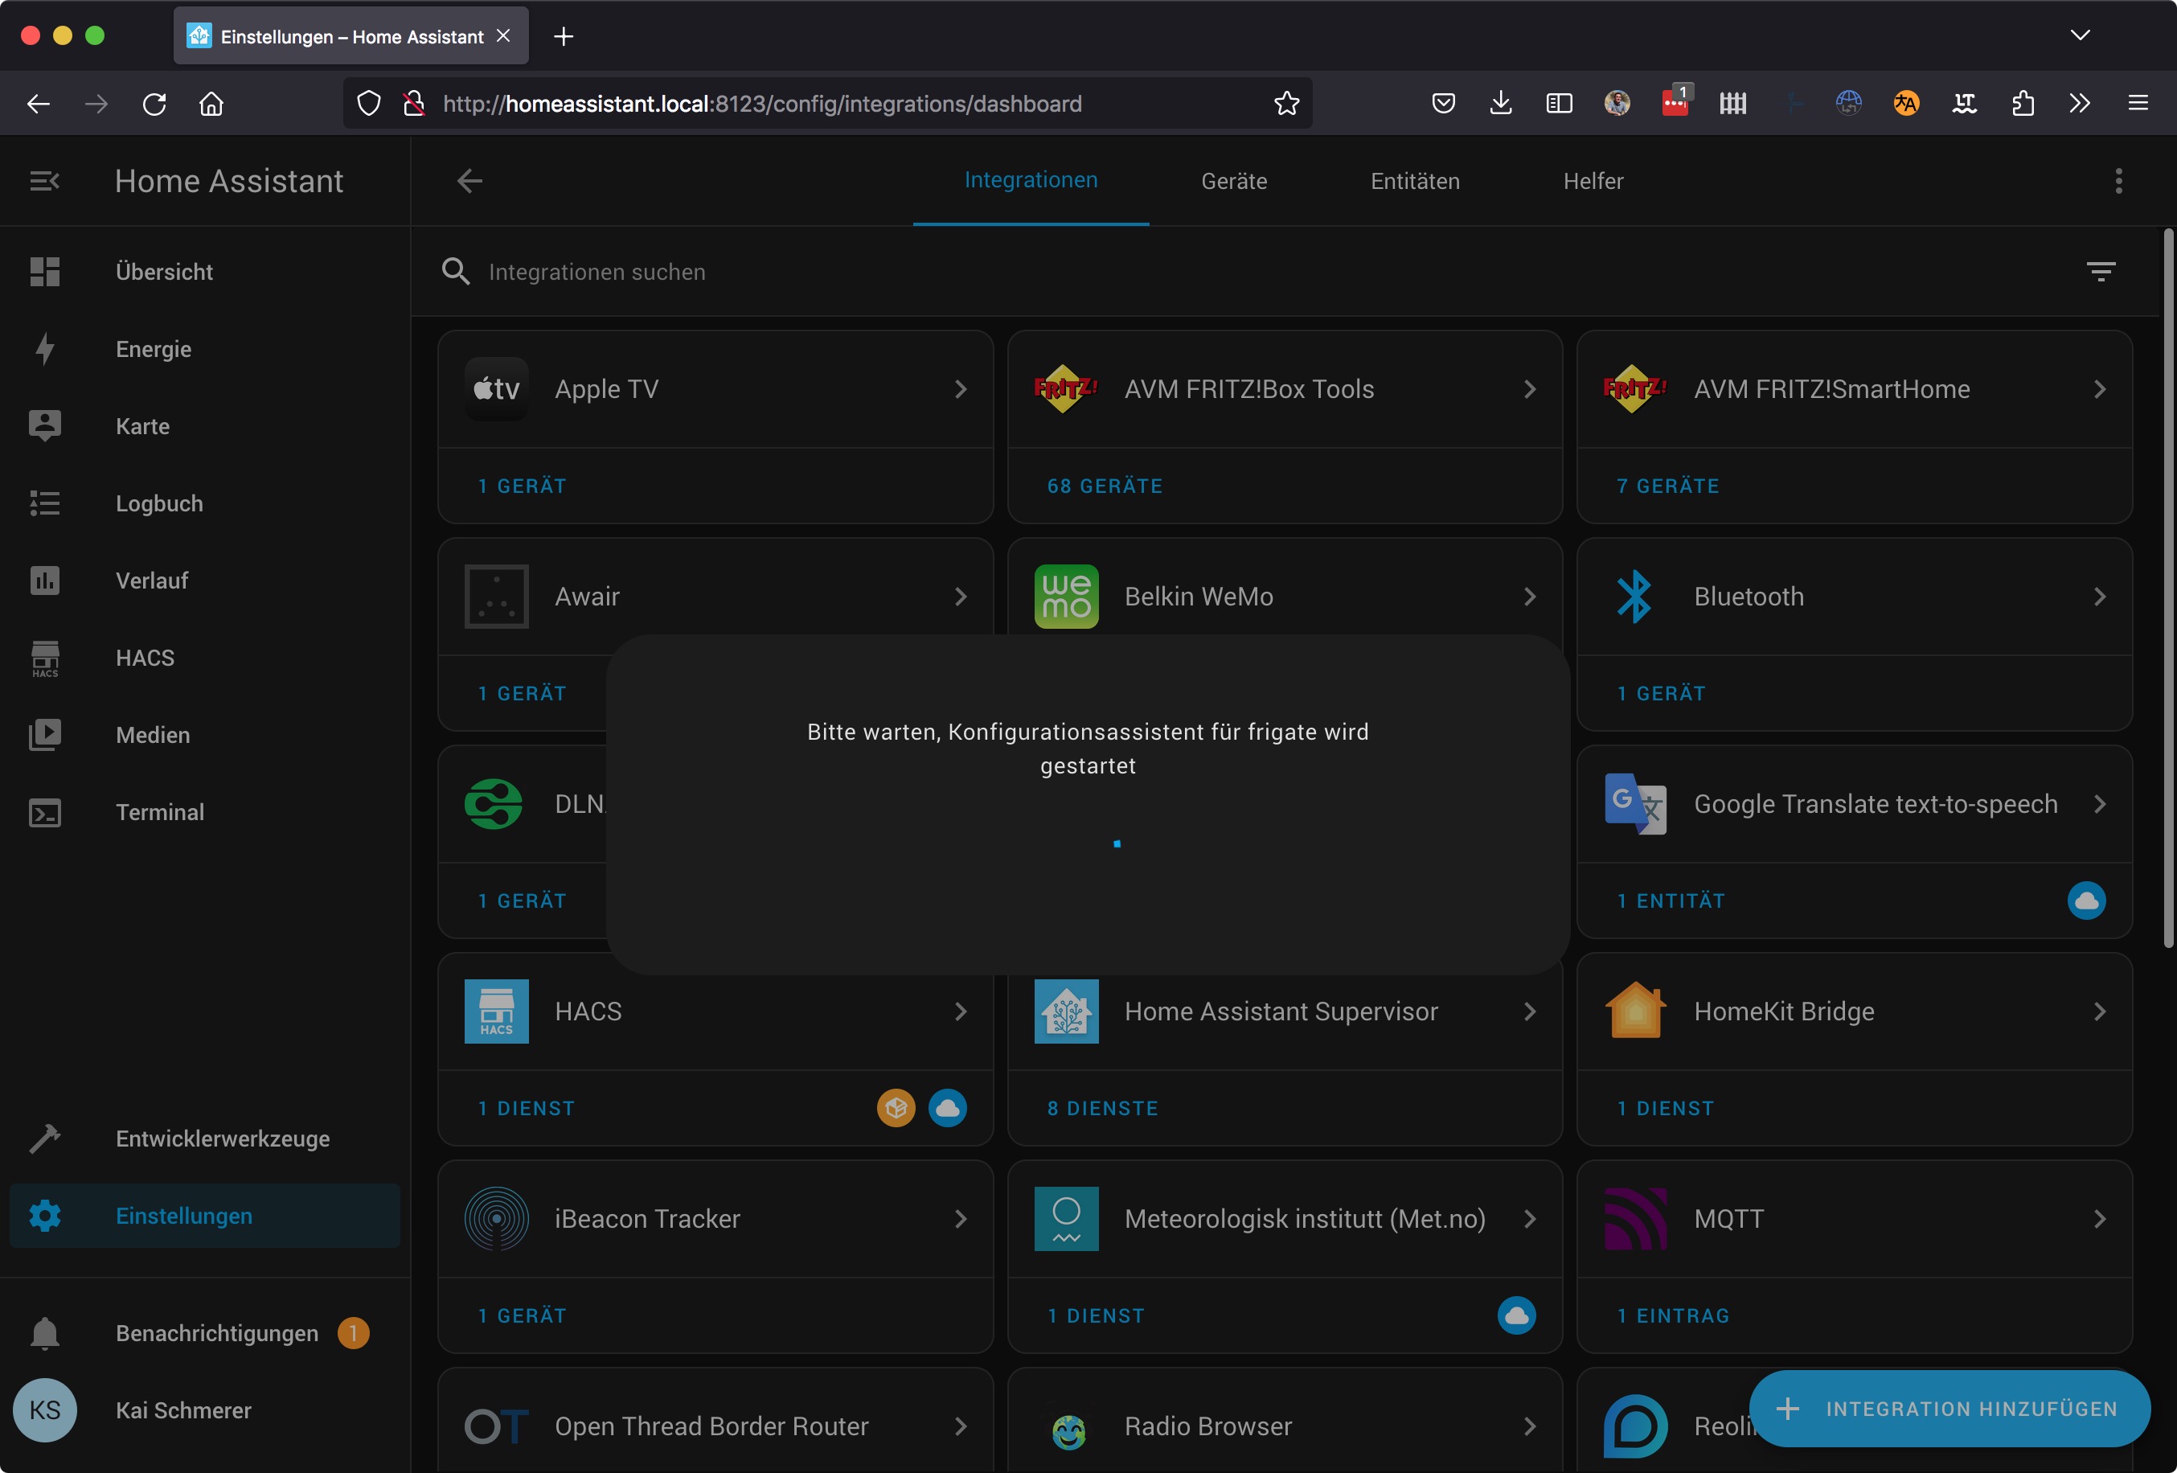
Task: Click the Integrationen suchen search field
Action: [597, 272]
